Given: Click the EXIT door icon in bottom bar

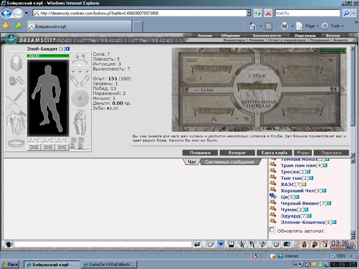Looking at the screenshot, I should [x=325, y=244].
